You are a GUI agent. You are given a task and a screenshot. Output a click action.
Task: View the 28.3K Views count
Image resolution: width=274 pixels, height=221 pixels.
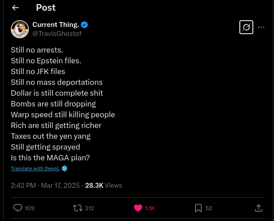click(x=103, y=185)
